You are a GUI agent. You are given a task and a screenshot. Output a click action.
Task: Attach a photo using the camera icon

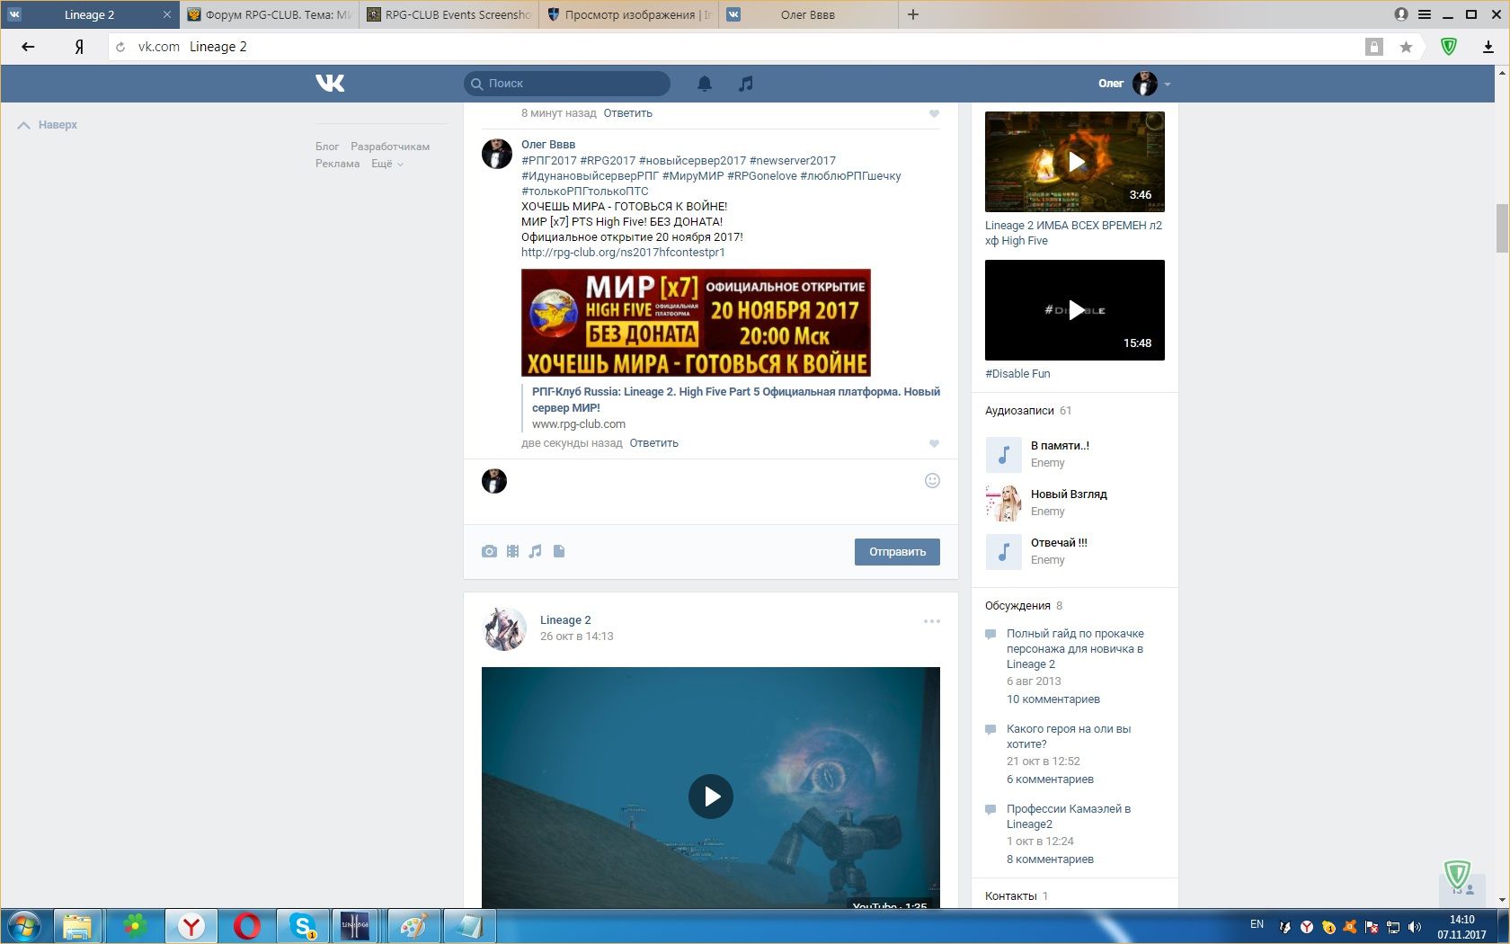[x=489, y=551]
